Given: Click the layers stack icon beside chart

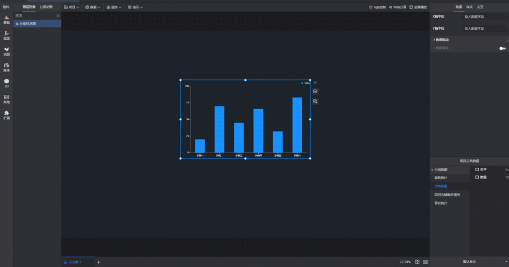Looking at the screenshot, I should [x=315, y=92].
